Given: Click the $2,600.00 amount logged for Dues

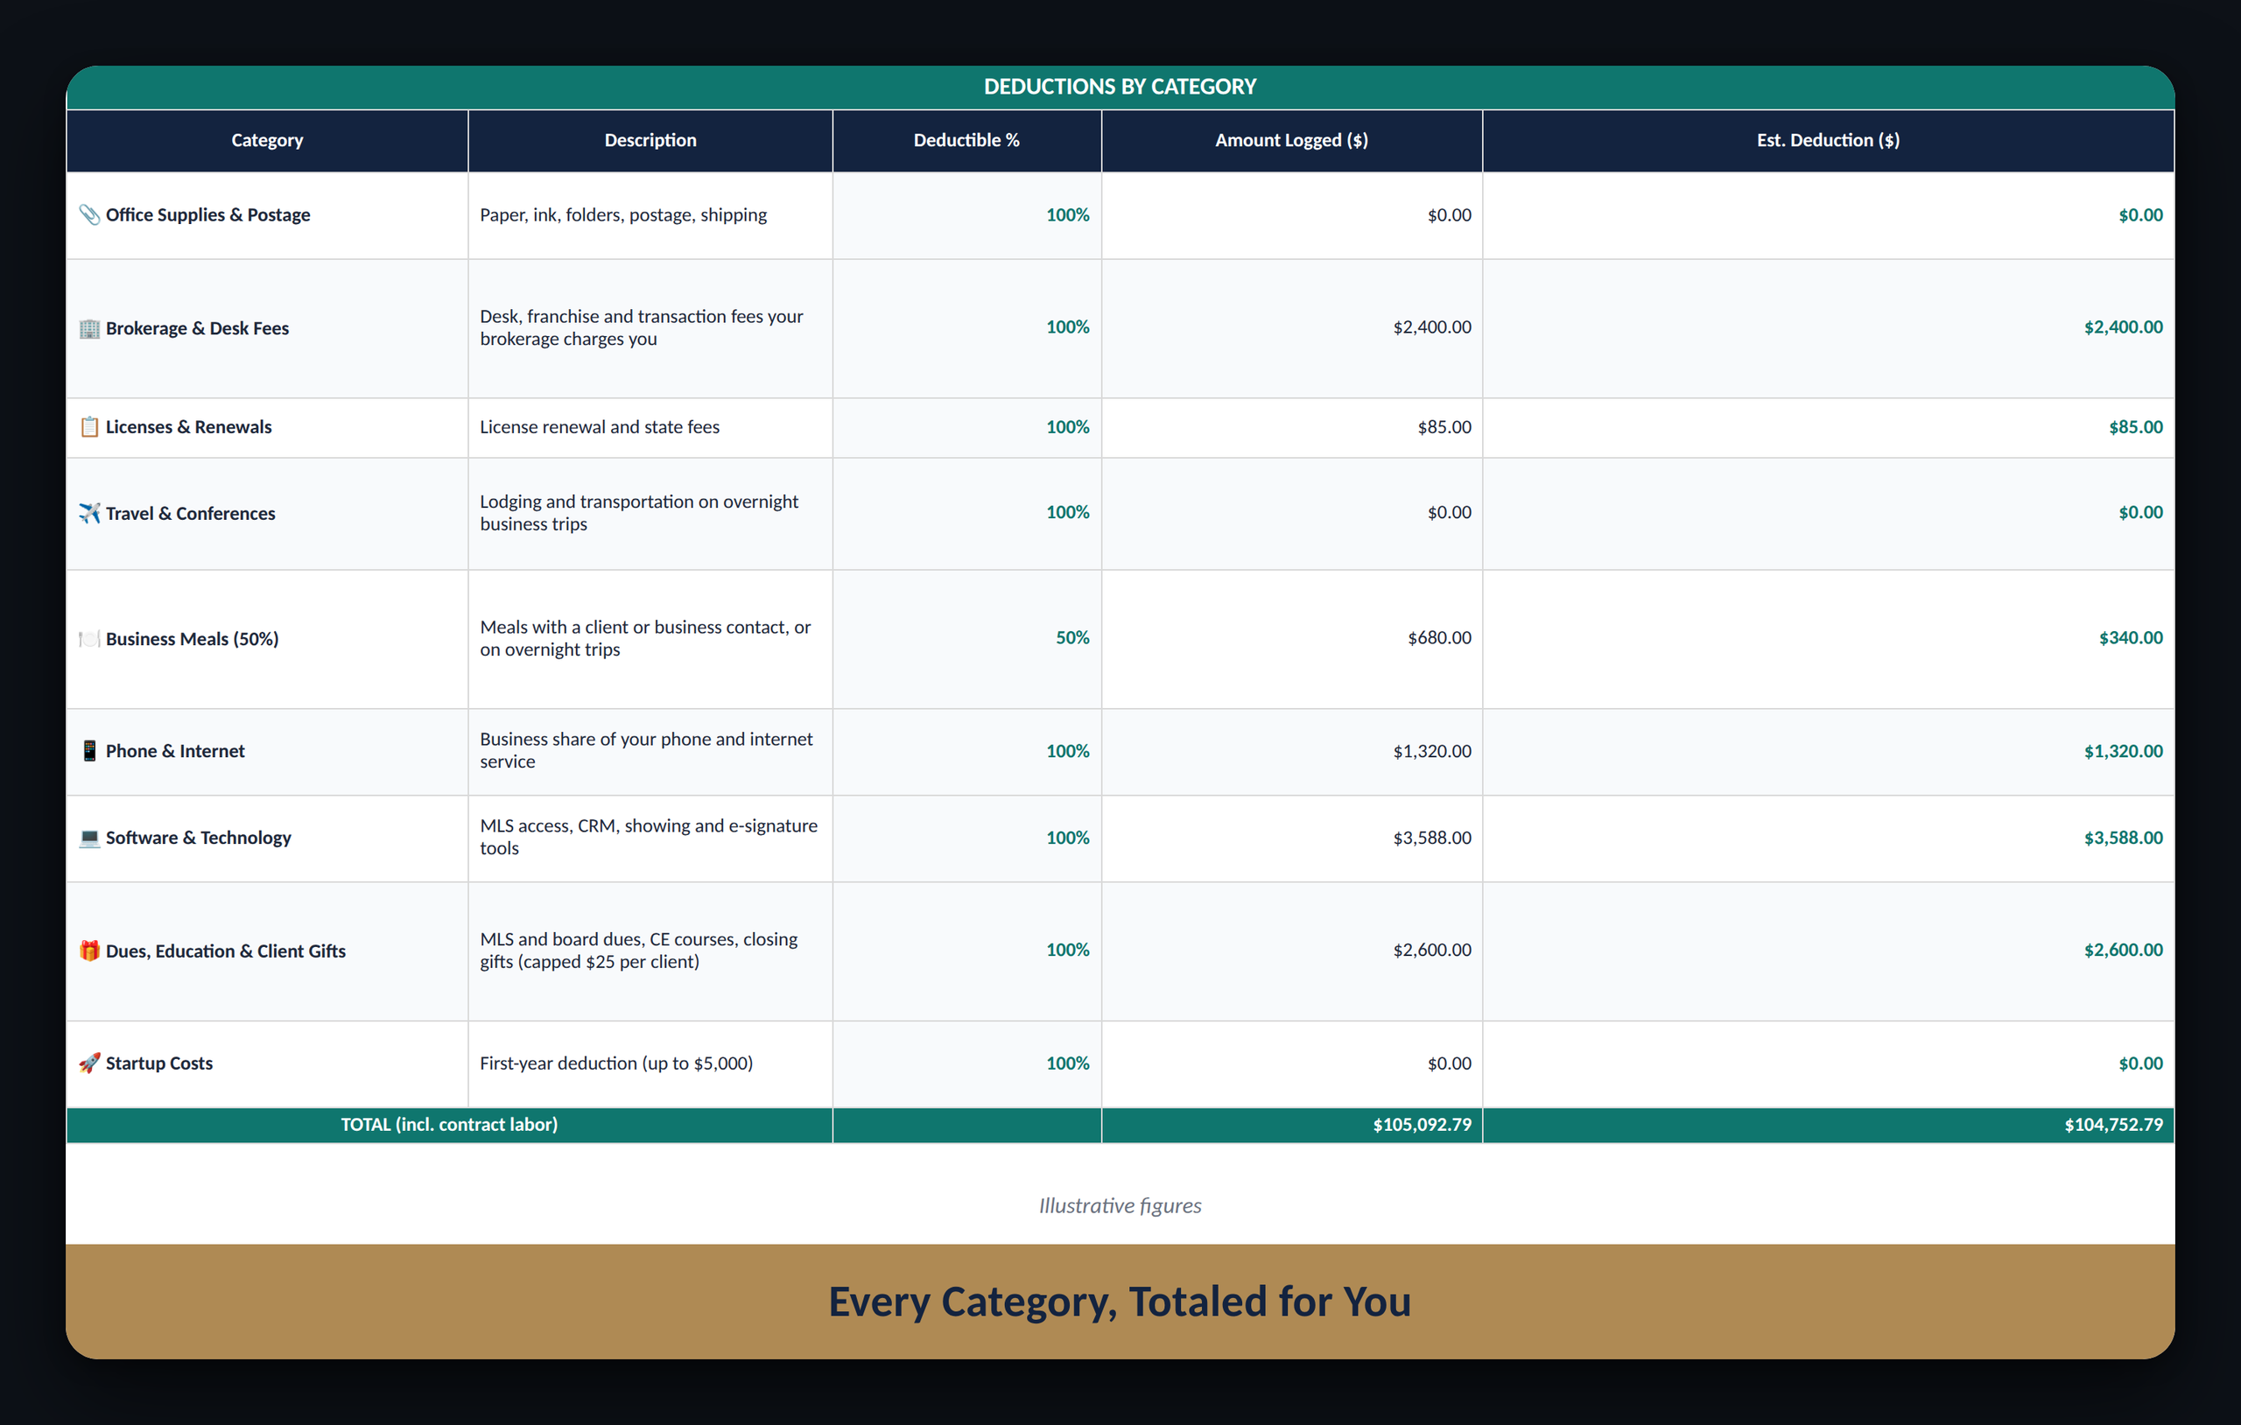Looking at the screenshot, I should [x=1432, y=951].
